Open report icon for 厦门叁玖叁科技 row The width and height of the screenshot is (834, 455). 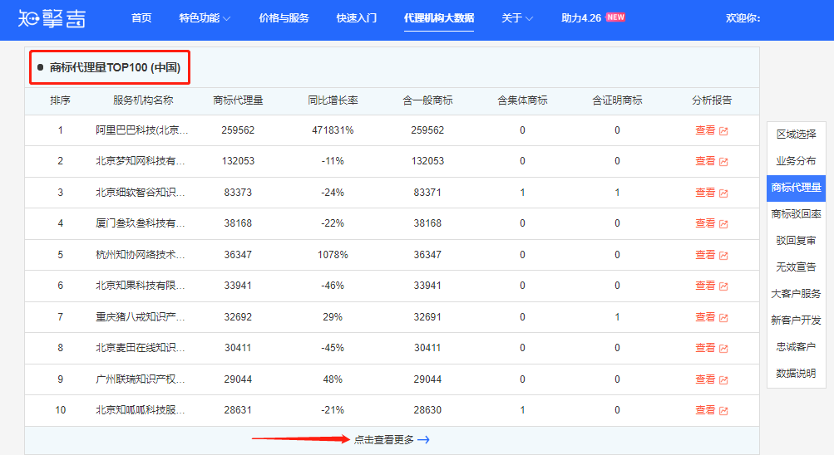[723, 224]
